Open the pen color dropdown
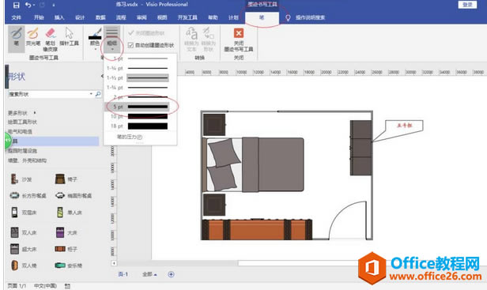Image resolution: width=487 pixels, height=290 pixels. [95, 40]
